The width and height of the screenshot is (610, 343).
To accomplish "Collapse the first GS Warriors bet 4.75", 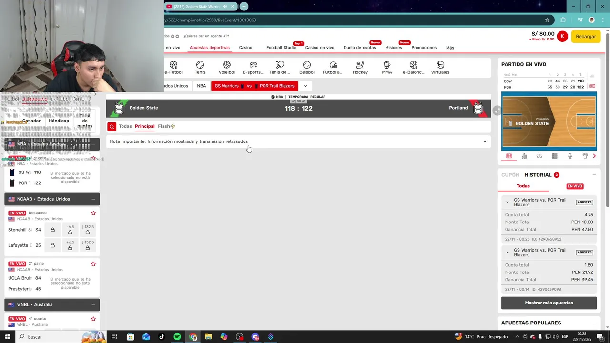I will coord(508,202).
